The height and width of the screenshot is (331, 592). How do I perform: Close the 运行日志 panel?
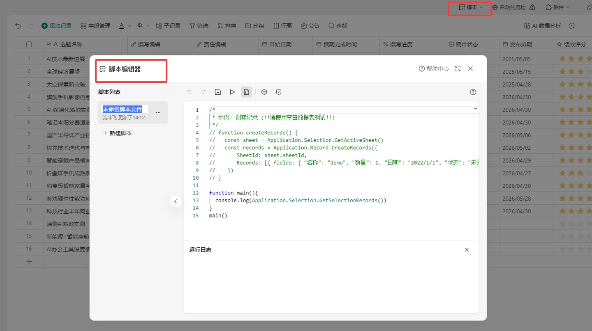[467, 250]
